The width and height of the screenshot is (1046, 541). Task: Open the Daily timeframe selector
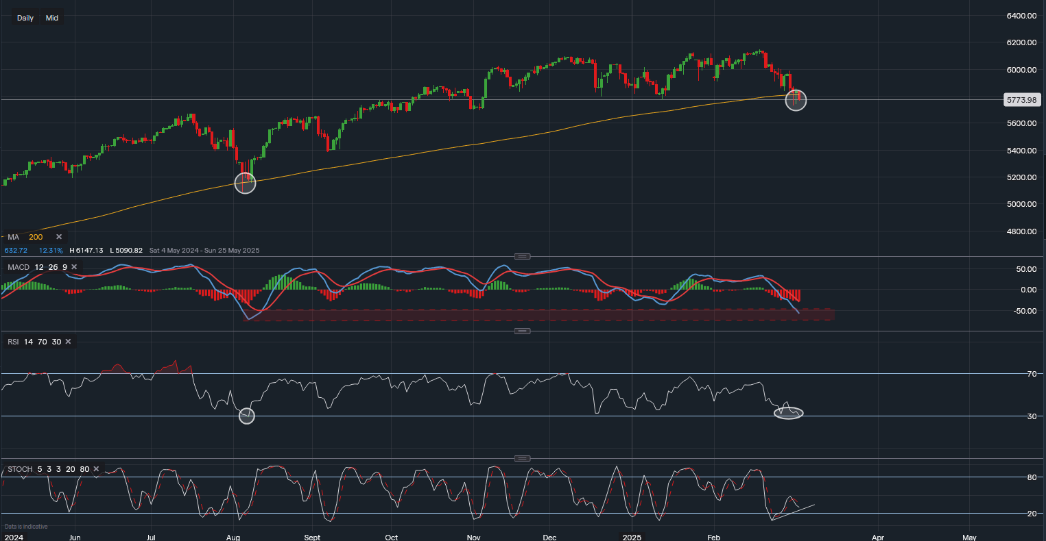25,18
